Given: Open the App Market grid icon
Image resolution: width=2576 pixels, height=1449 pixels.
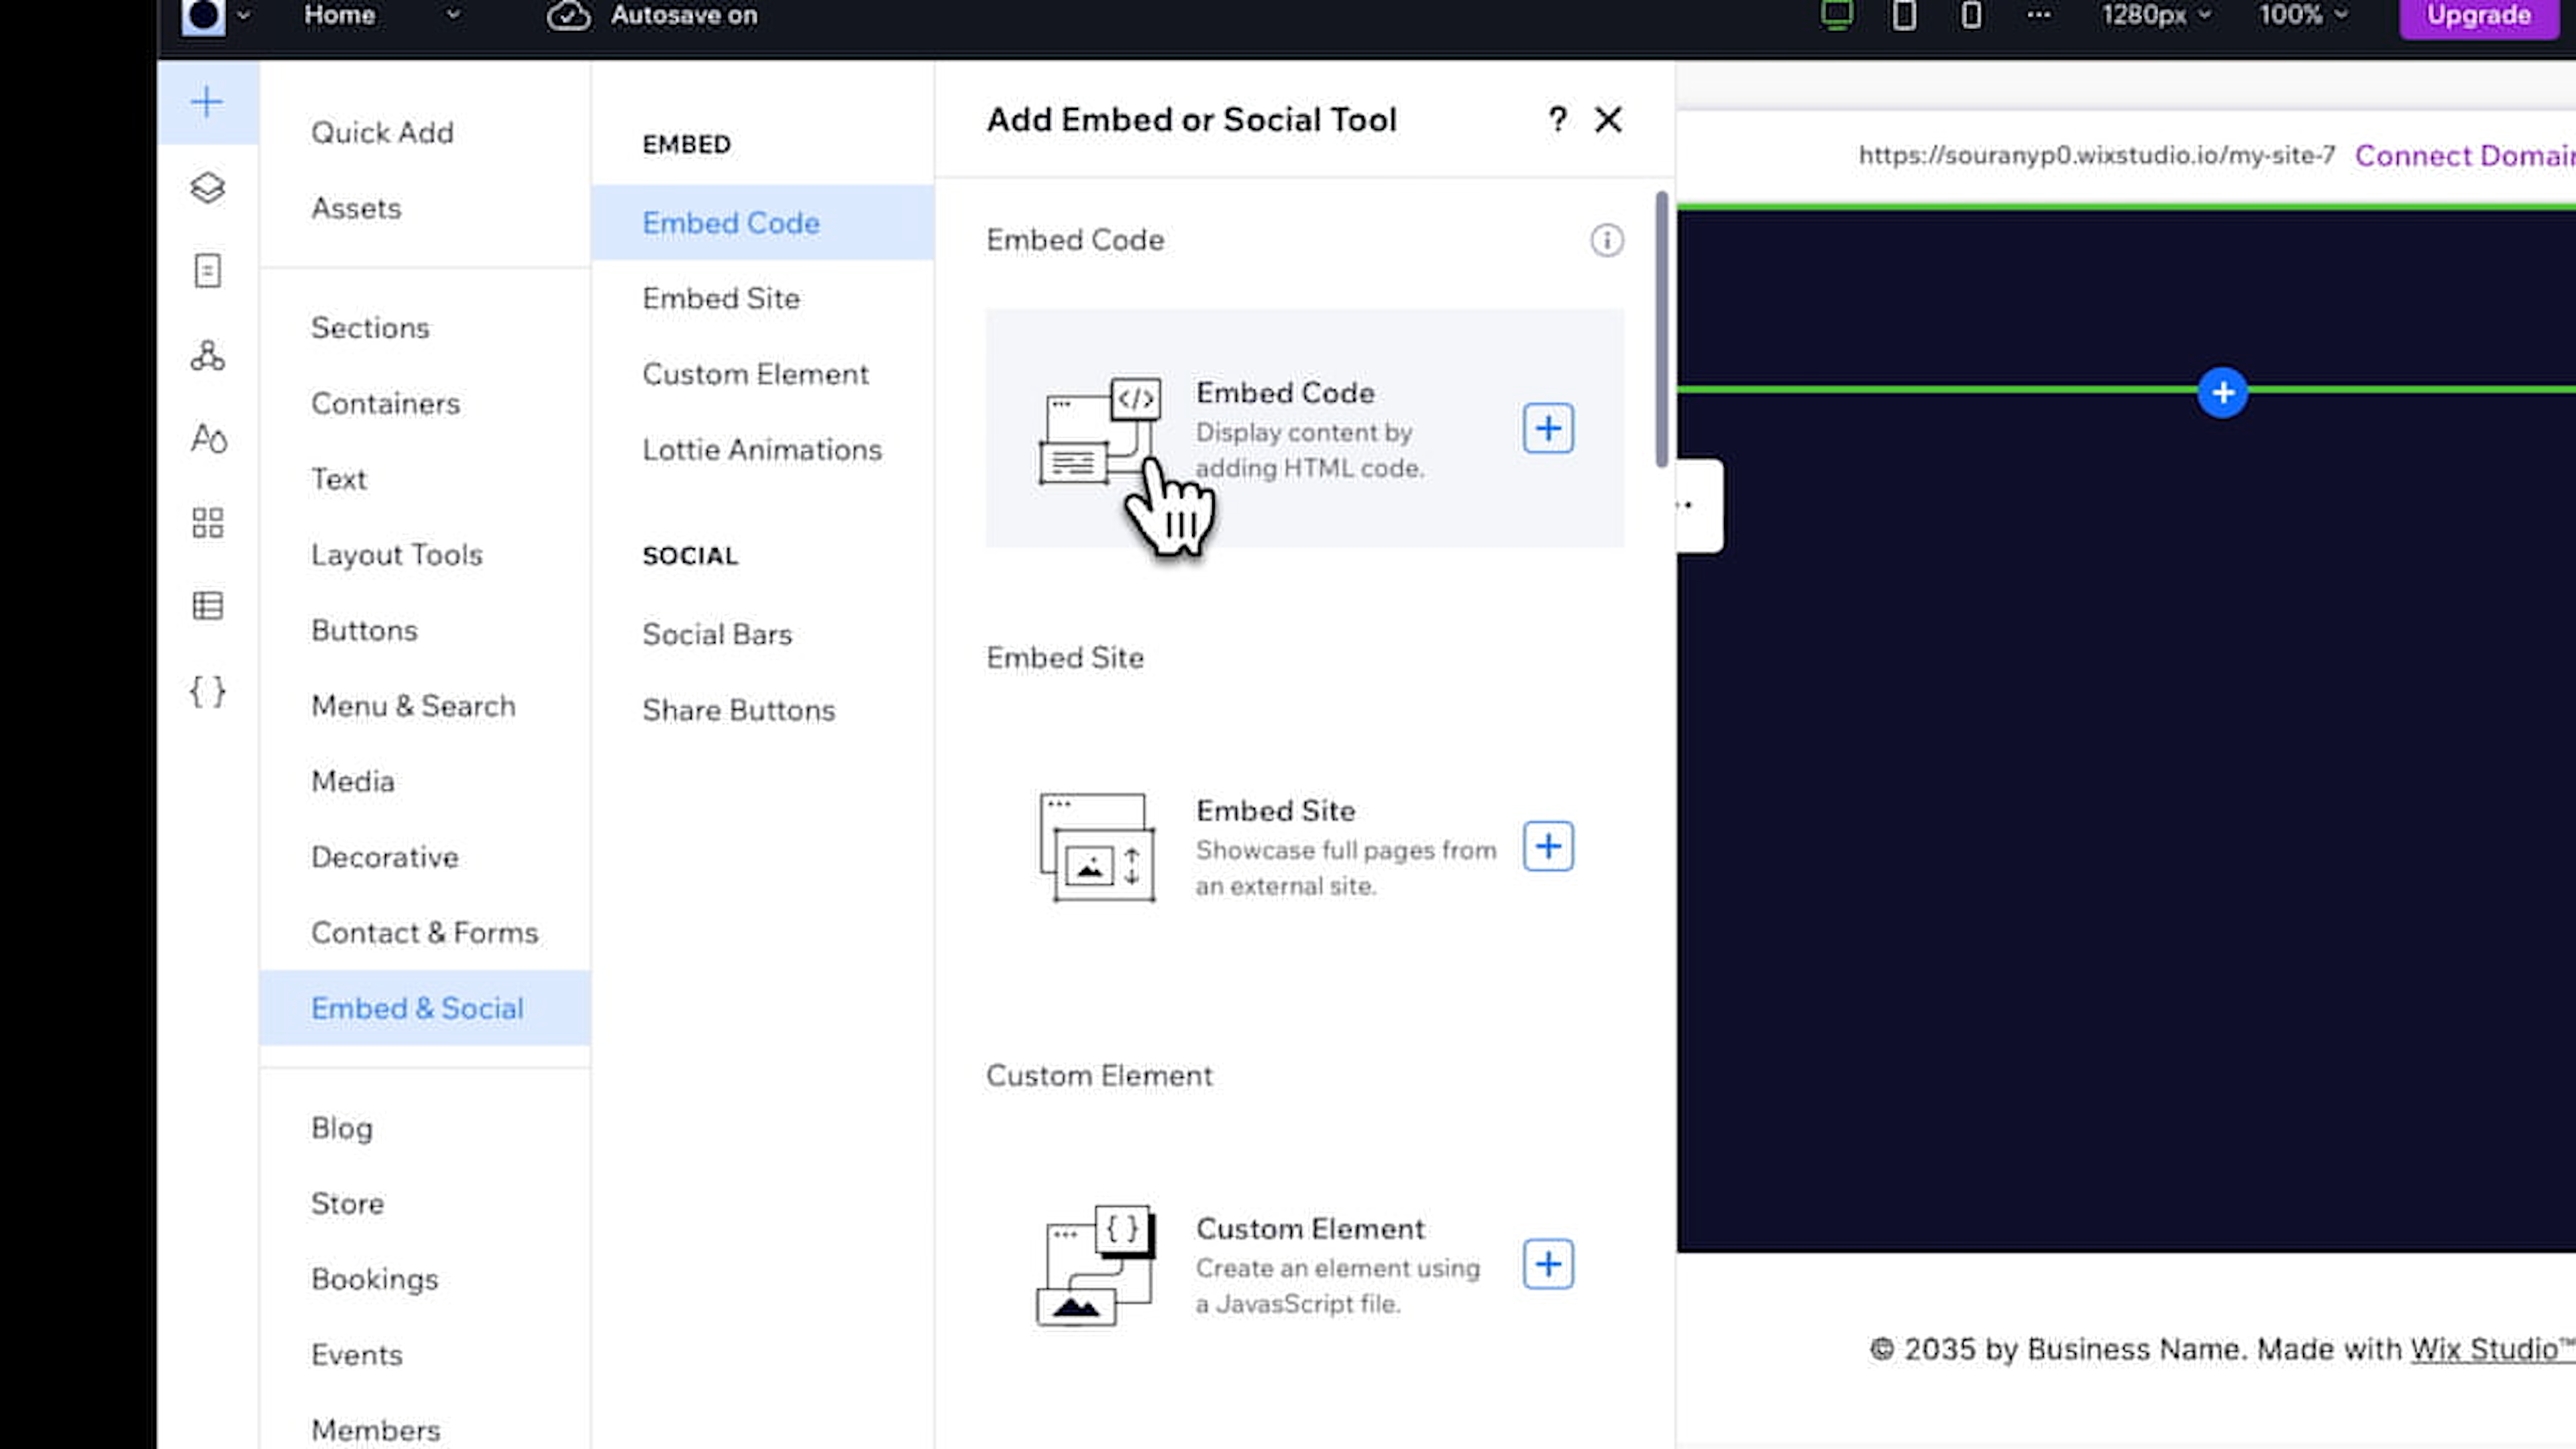Looking at the screenshot, I should click(x=207, y=522).
